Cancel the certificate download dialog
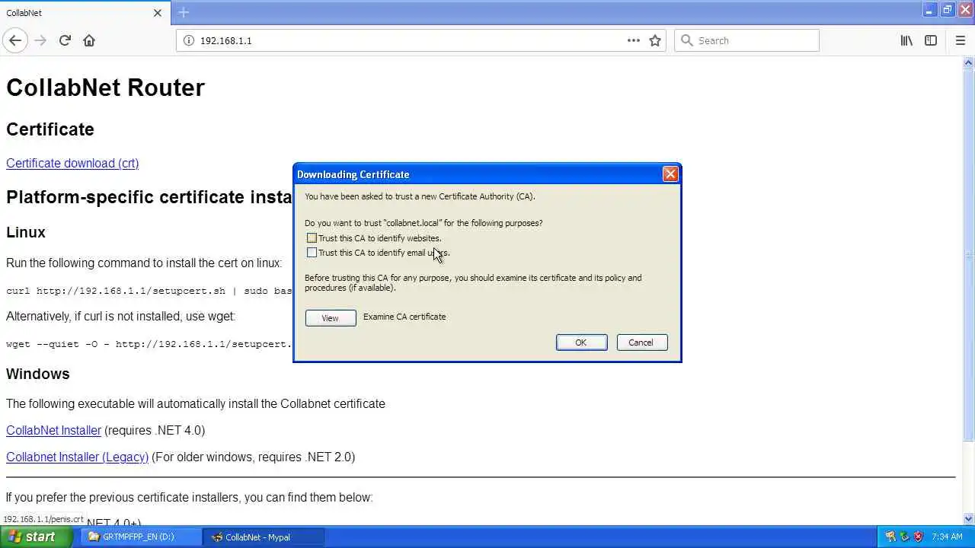Image resolution: width=975 pixels, height=548 pixels. [641, 342]
